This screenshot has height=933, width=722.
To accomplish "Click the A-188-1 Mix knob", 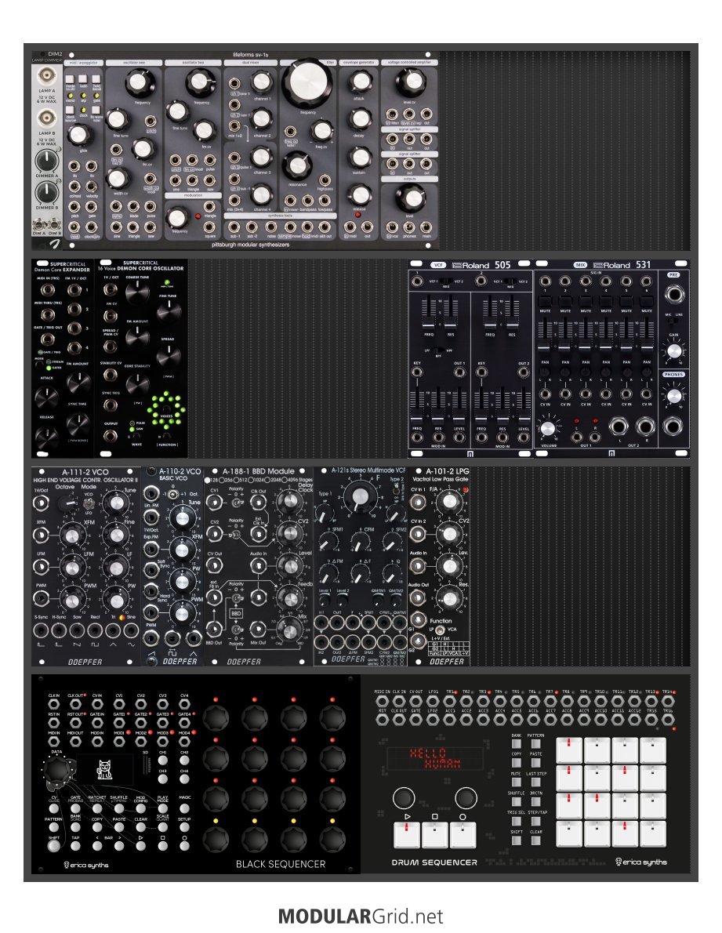I will (x=289, y=630).
